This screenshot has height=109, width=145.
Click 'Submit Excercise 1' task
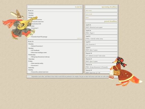pyautogui.click(x=37, y=46)
